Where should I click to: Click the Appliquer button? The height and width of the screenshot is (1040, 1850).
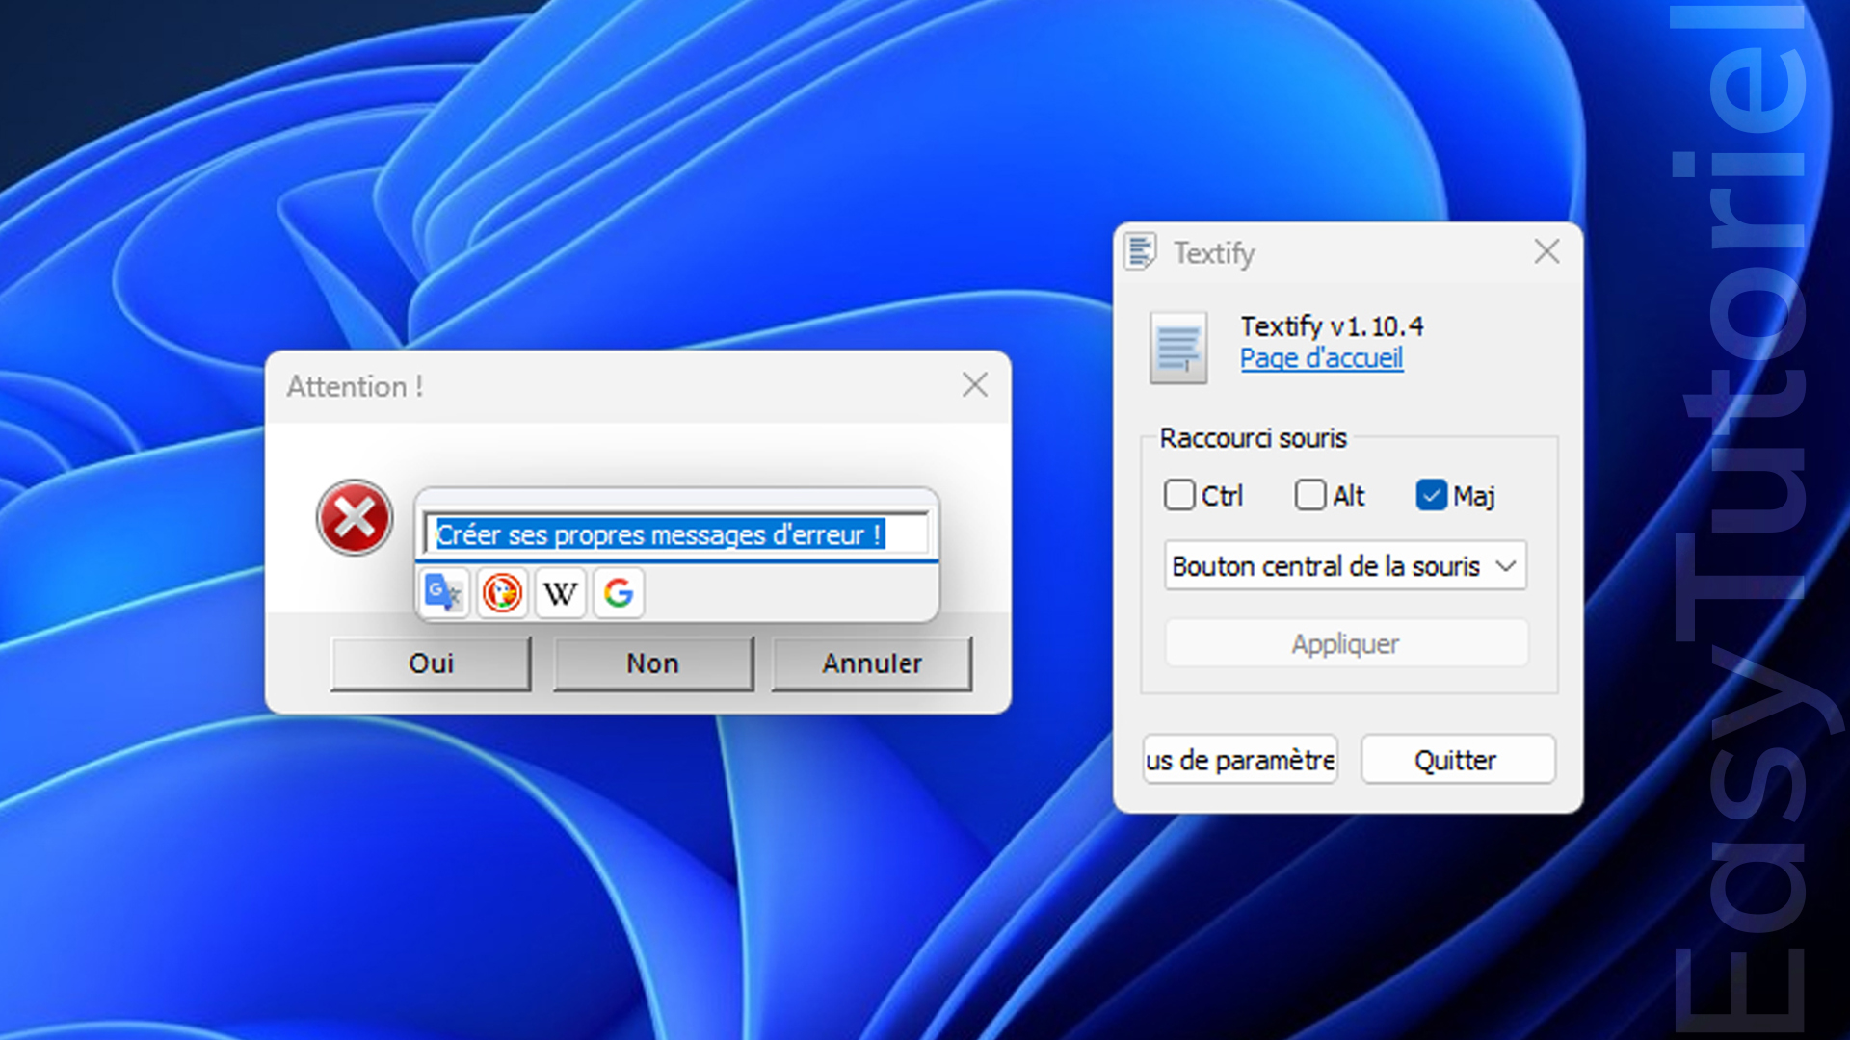tap(1345, 643)
